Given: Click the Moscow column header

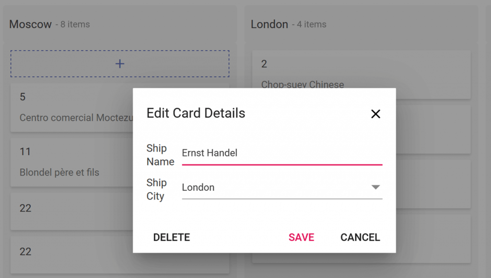Looking at the screenshot, I should click(31, 24).
